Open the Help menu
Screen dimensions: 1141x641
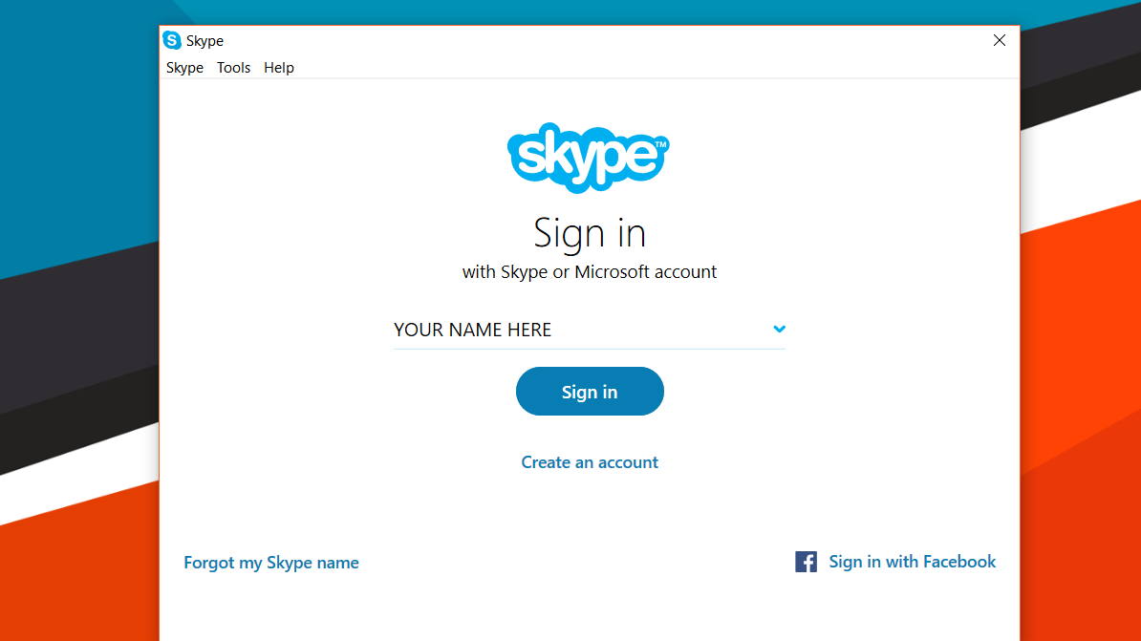pyautogui.click(x=279, y=68)
